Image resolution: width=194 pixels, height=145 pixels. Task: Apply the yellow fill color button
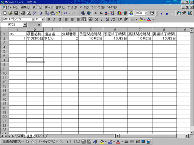coord(141,19)
